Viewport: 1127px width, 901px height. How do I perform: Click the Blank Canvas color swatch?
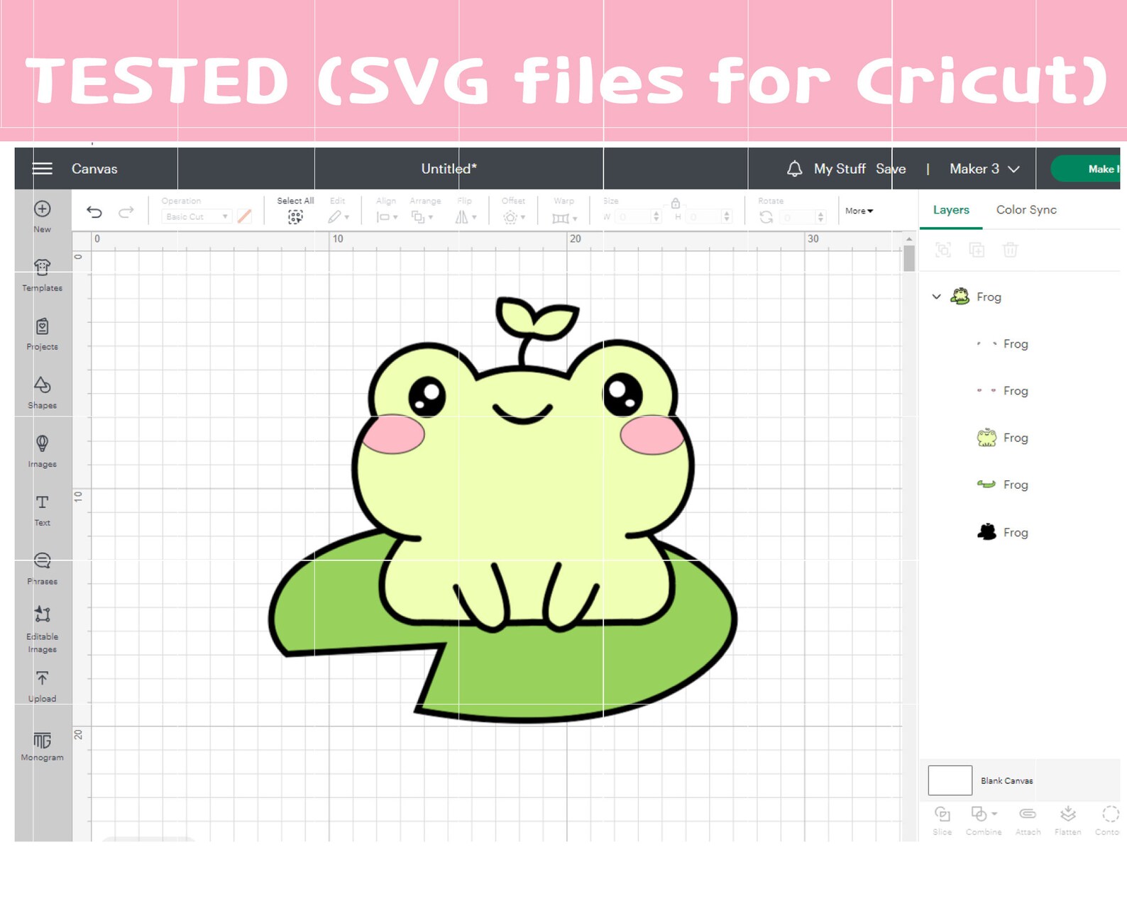tap(950, 780)
